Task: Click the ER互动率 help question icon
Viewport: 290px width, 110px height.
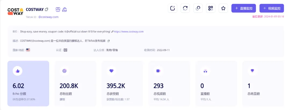Action: (25, 99)
